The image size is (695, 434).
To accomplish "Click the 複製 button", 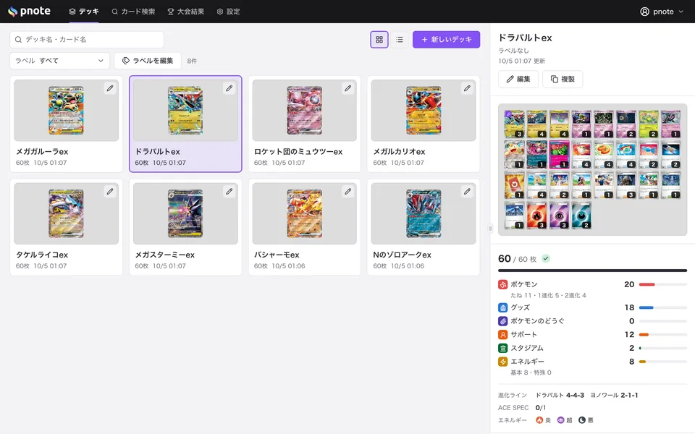I will click(x=563, y=79).
